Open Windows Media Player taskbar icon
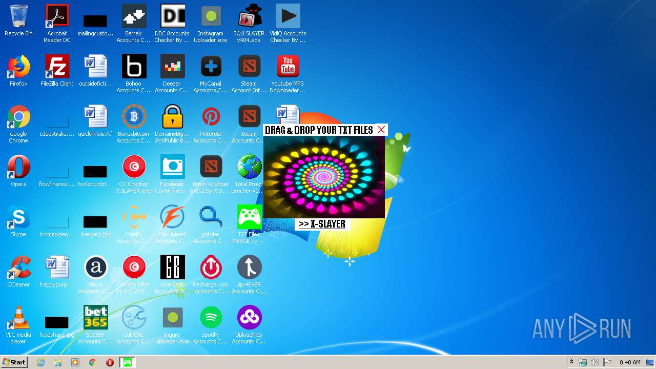 [x=75, y=362]
